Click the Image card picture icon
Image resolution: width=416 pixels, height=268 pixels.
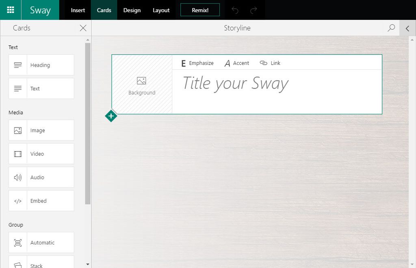pyautogui.click(x=18, y=130)
